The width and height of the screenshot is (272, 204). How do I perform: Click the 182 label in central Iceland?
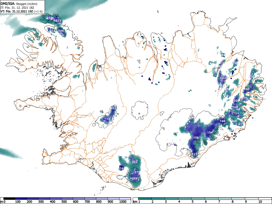click(x=113, y=108)
